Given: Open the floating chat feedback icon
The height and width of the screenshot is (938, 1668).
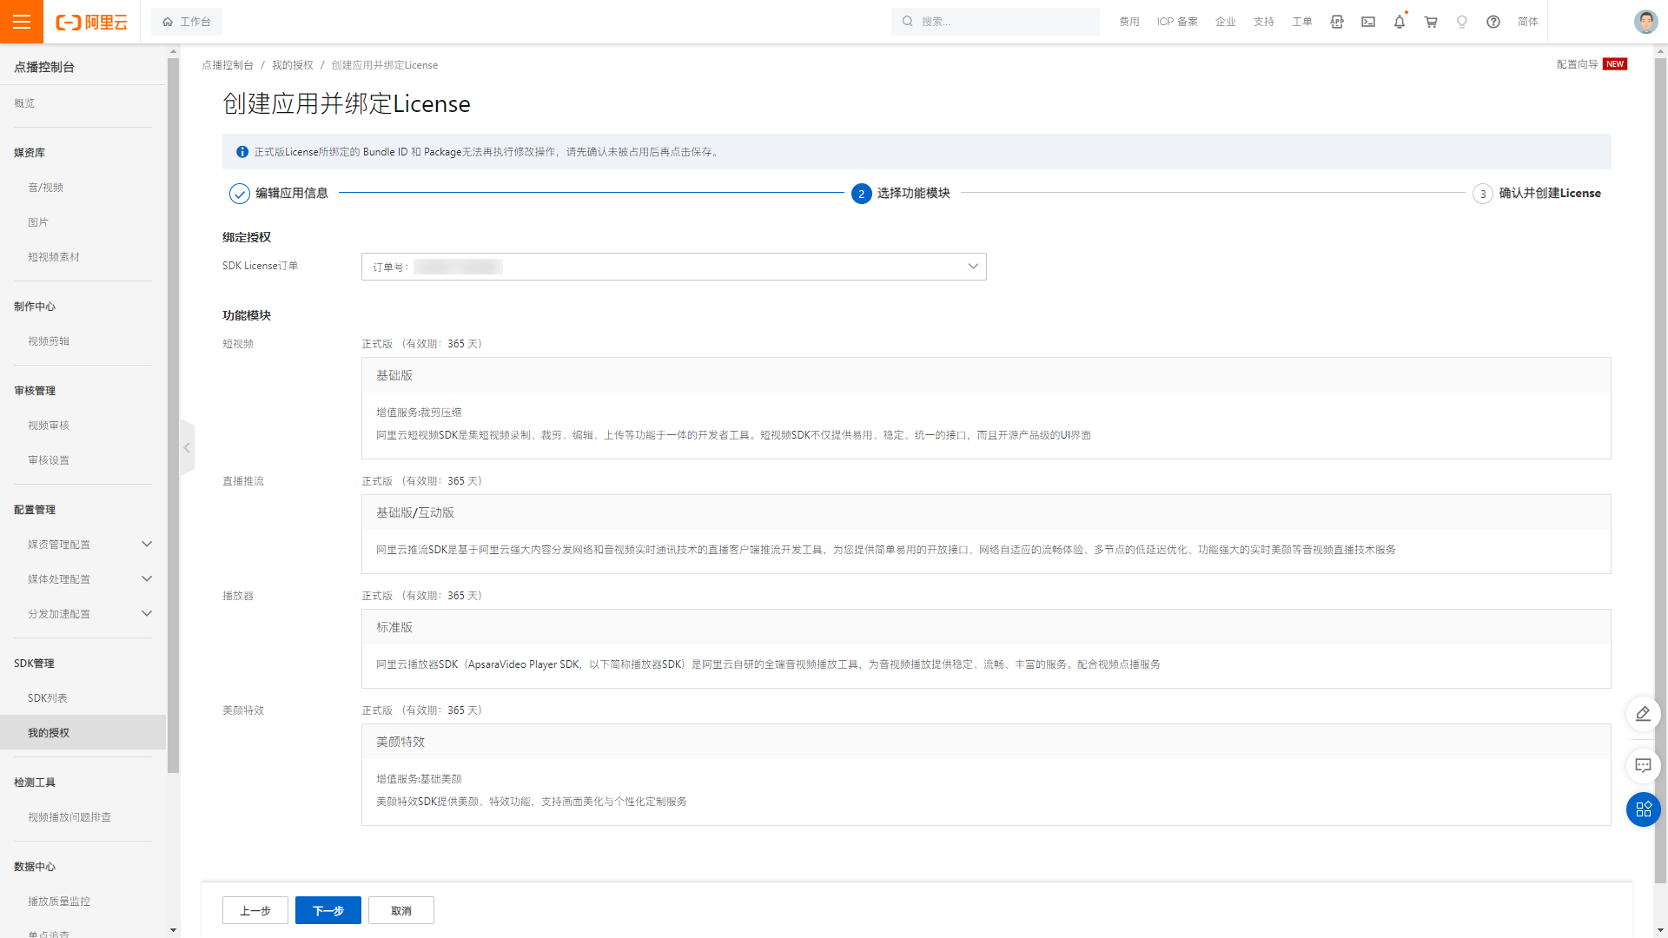Looking at the screenshot, I should (x=1643, y=766).
